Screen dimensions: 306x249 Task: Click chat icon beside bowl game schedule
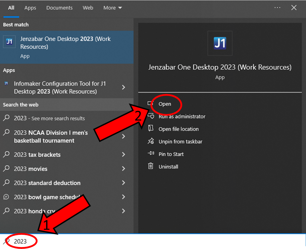6,197
